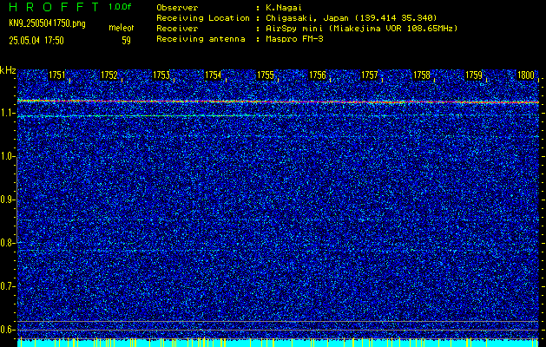Click the antenna name Maspro FM-3
The image size is (546, 347).
click(294, 39)
